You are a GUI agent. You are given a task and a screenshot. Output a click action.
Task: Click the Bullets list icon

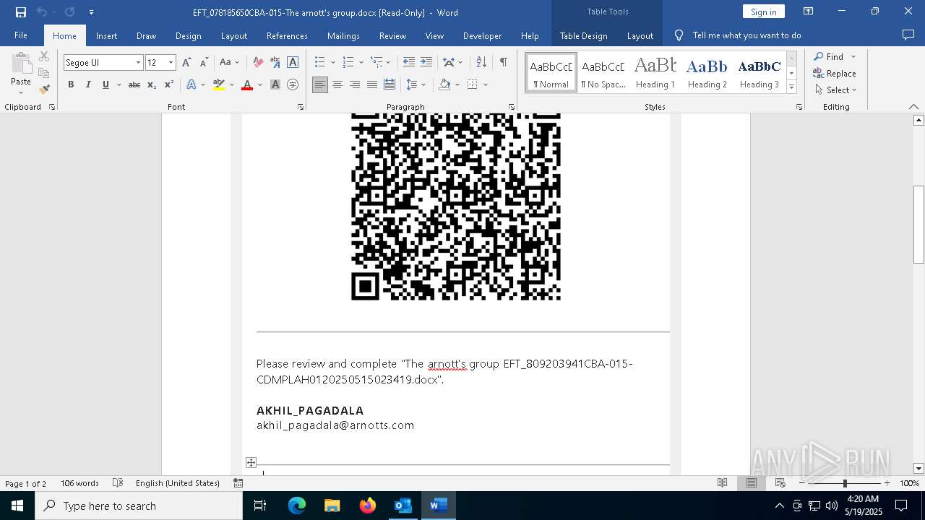point(320,63)
